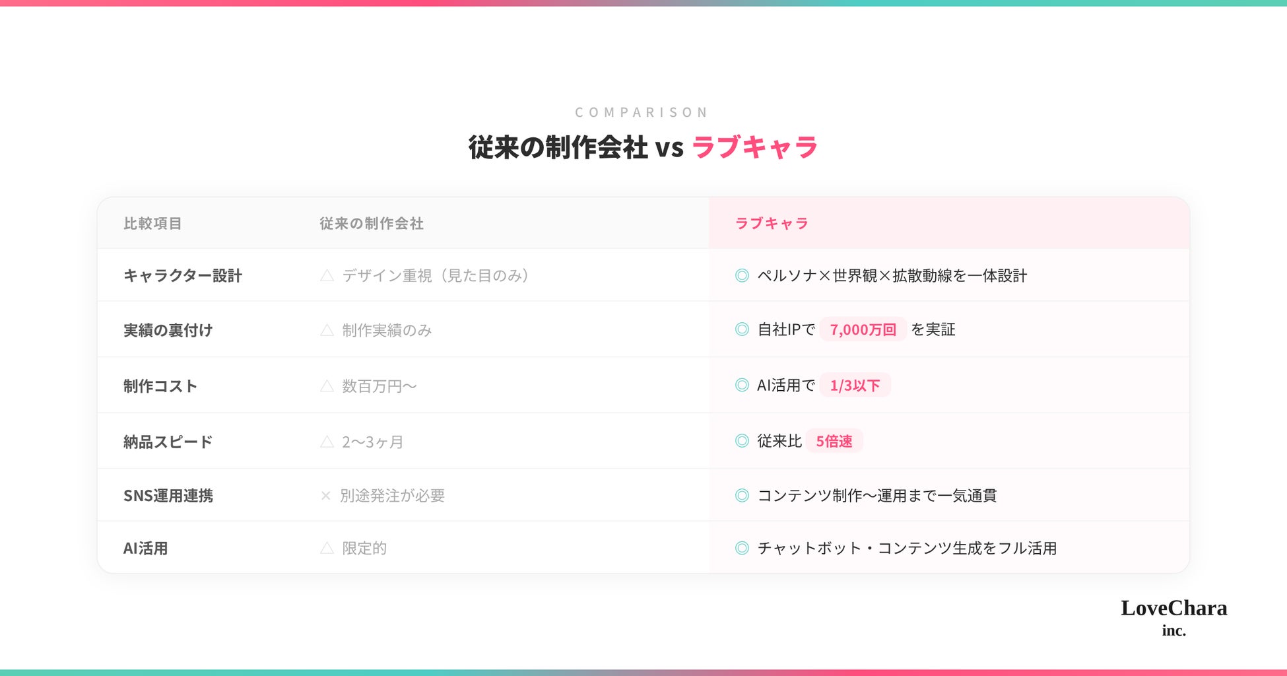Select the 5倍速 pink badge

pos(834,441)
